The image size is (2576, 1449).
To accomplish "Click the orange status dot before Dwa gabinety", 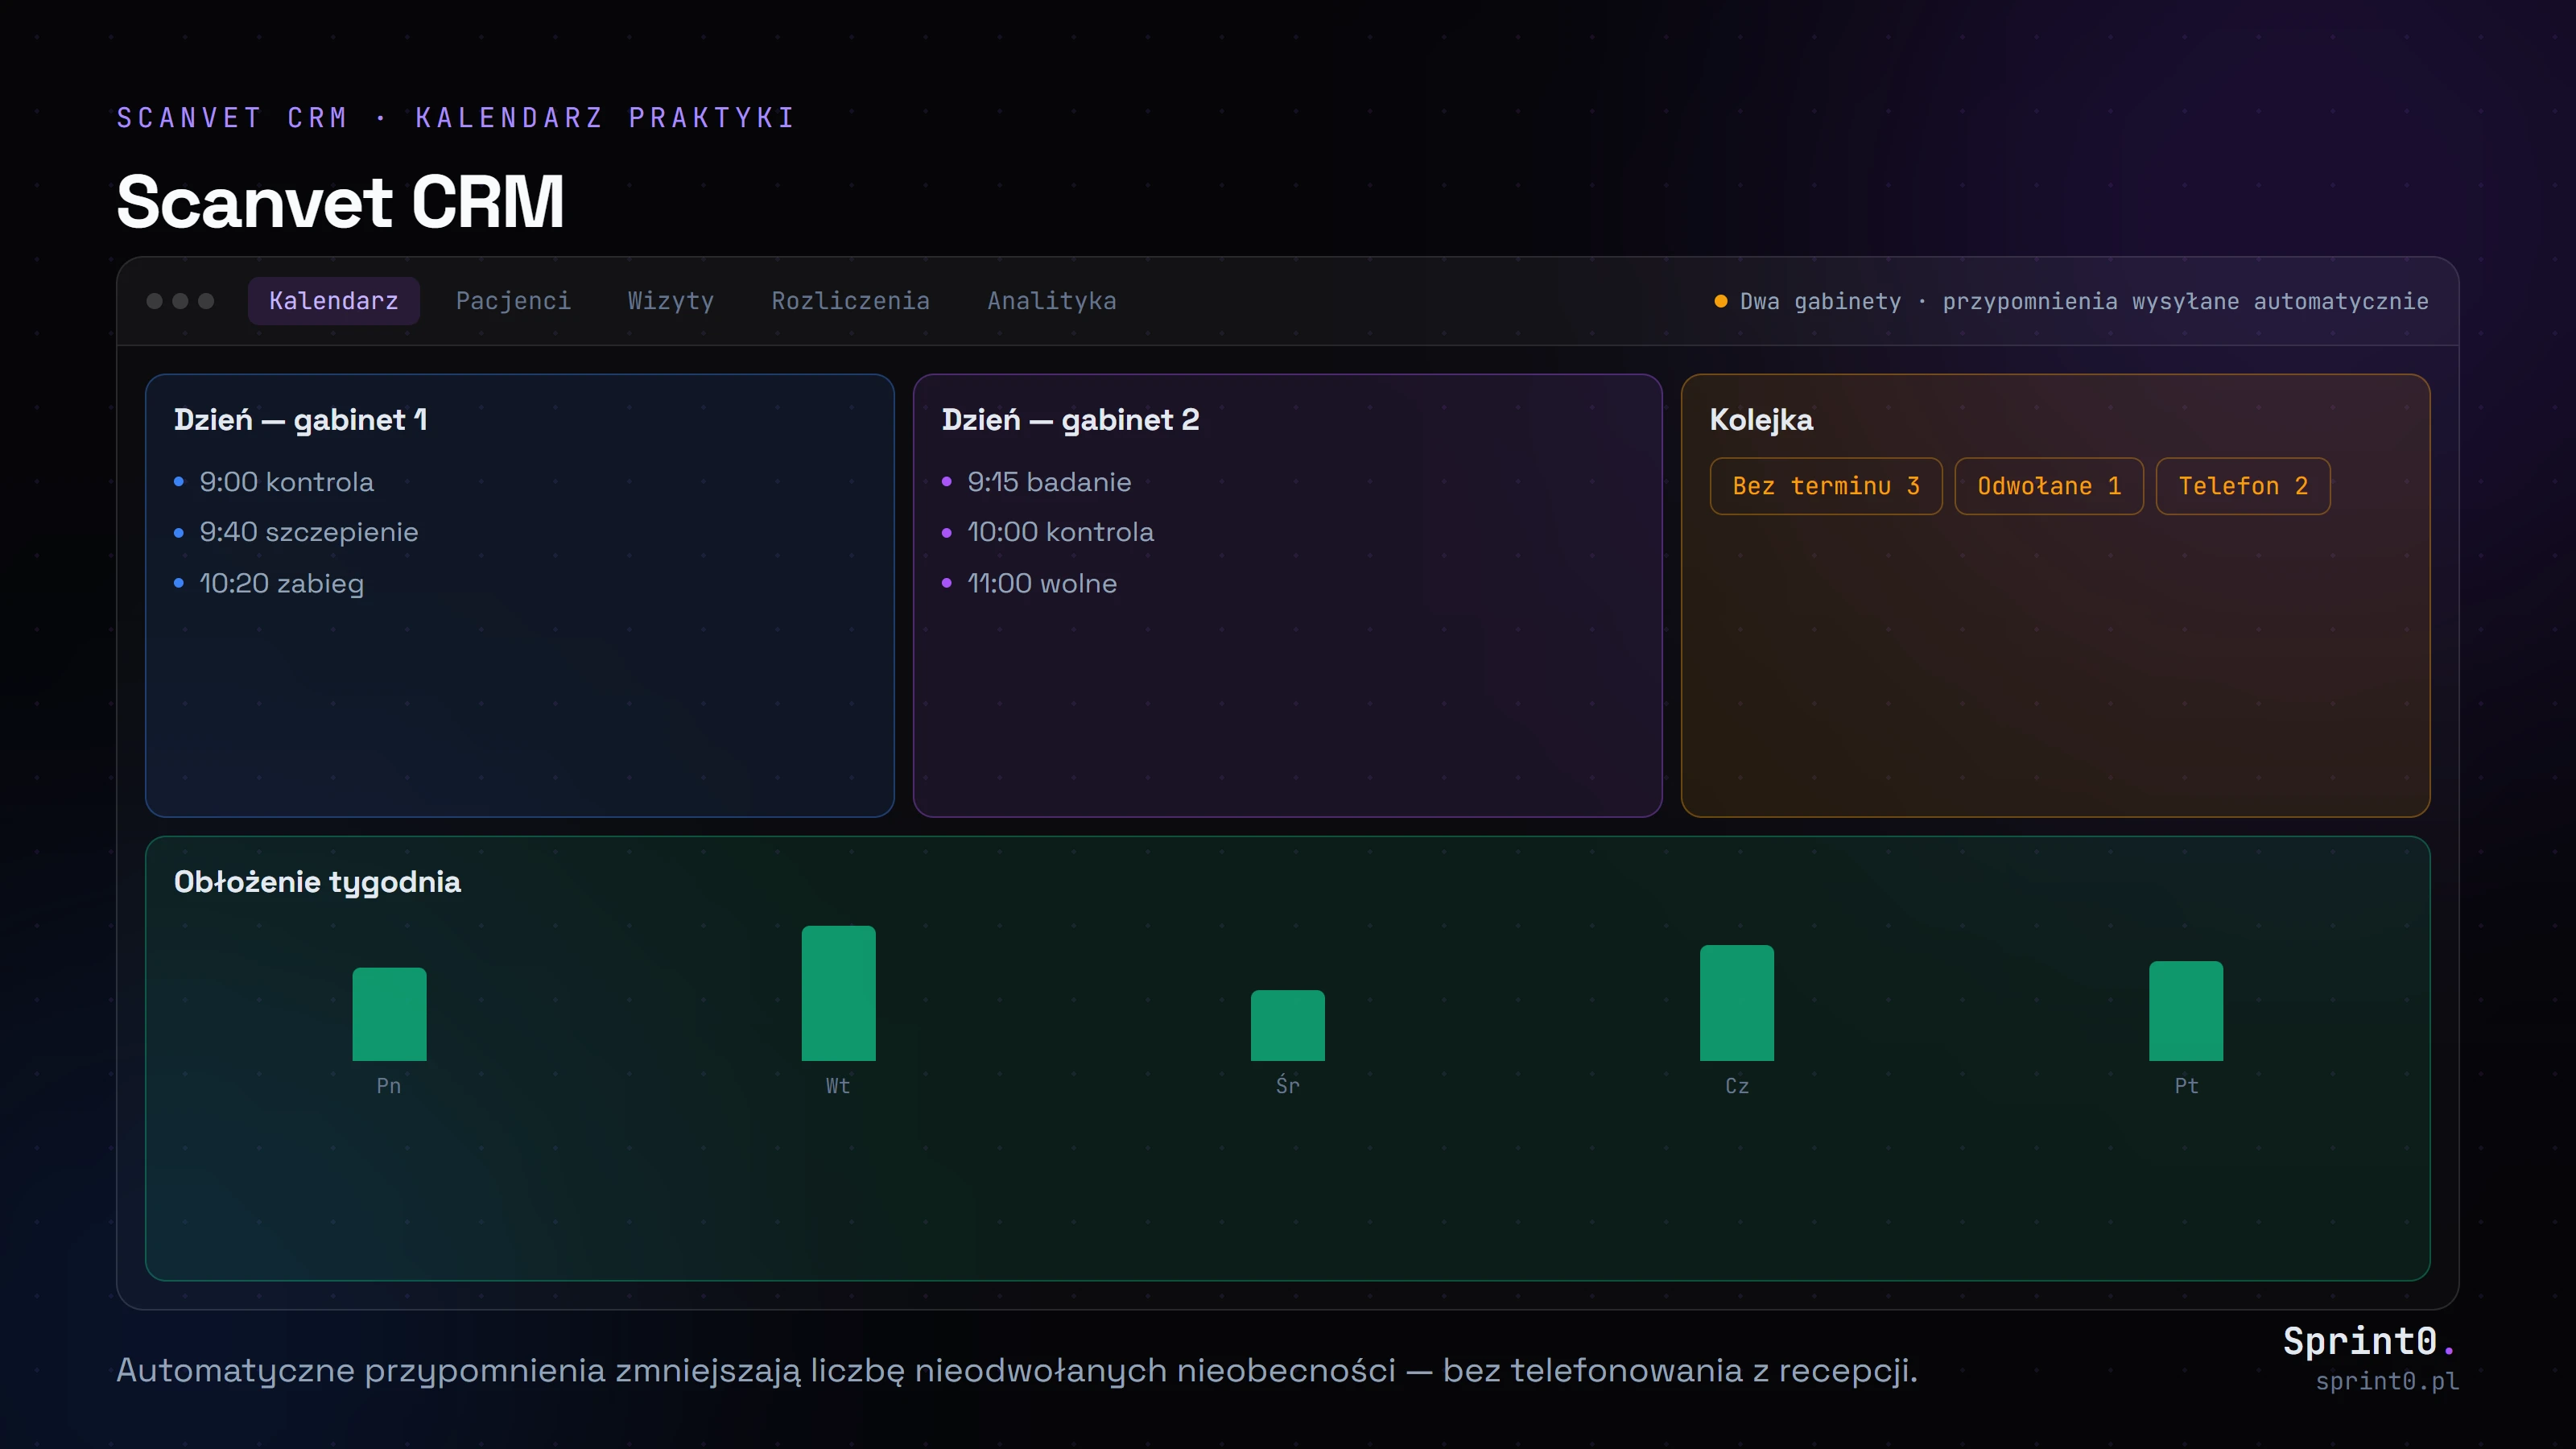I will [x=1720, y=301].
